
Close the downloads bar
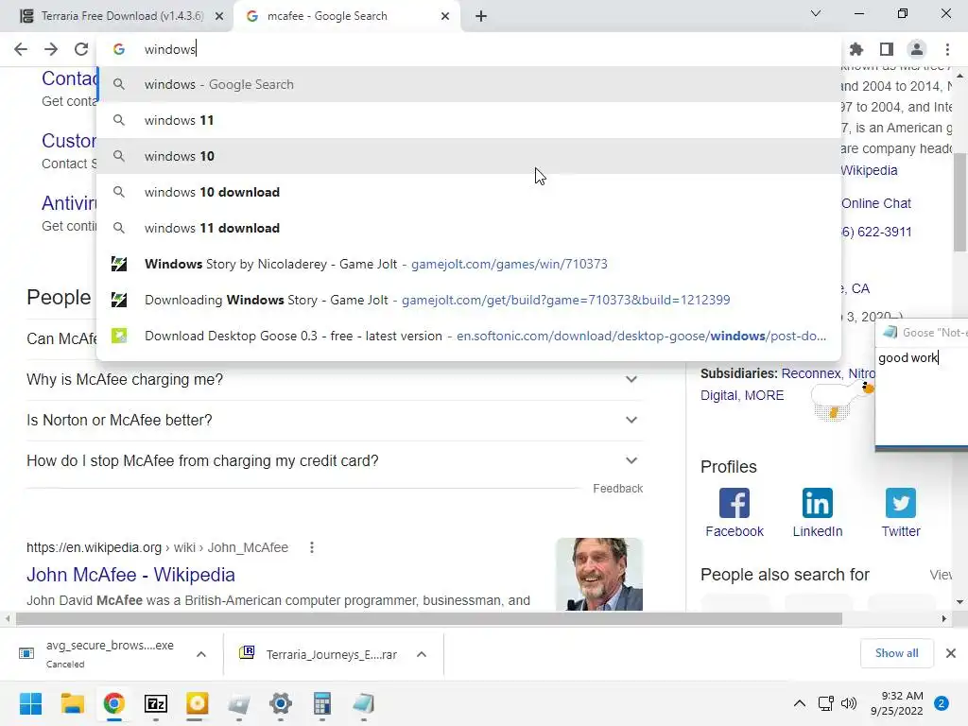(951, 653)
